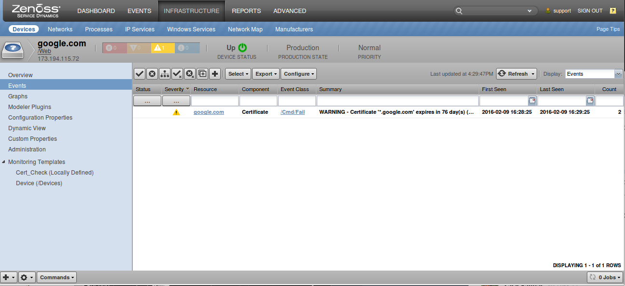Click the Add event plus icon
The width and height of the screenshot is (625, 286).
[x=215, y=74]
